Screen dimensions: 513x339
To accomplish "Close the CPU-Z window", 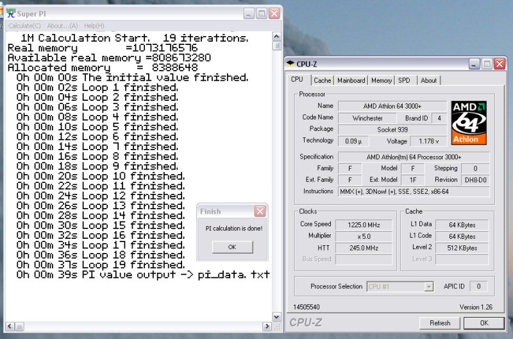I will tap(500, 64).
